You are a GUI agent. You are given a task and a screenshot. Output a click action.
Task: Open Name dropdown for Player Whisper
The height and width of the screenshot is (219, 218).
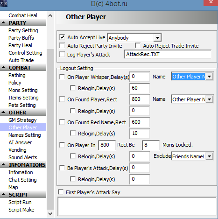[x=210, y=77]
